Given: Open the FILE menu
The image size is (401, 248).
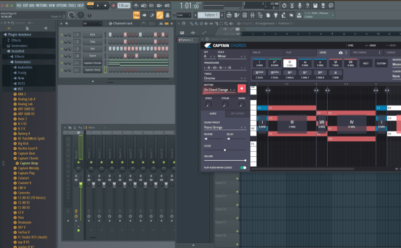Looking at the screenshot, I should coord(19,5).
